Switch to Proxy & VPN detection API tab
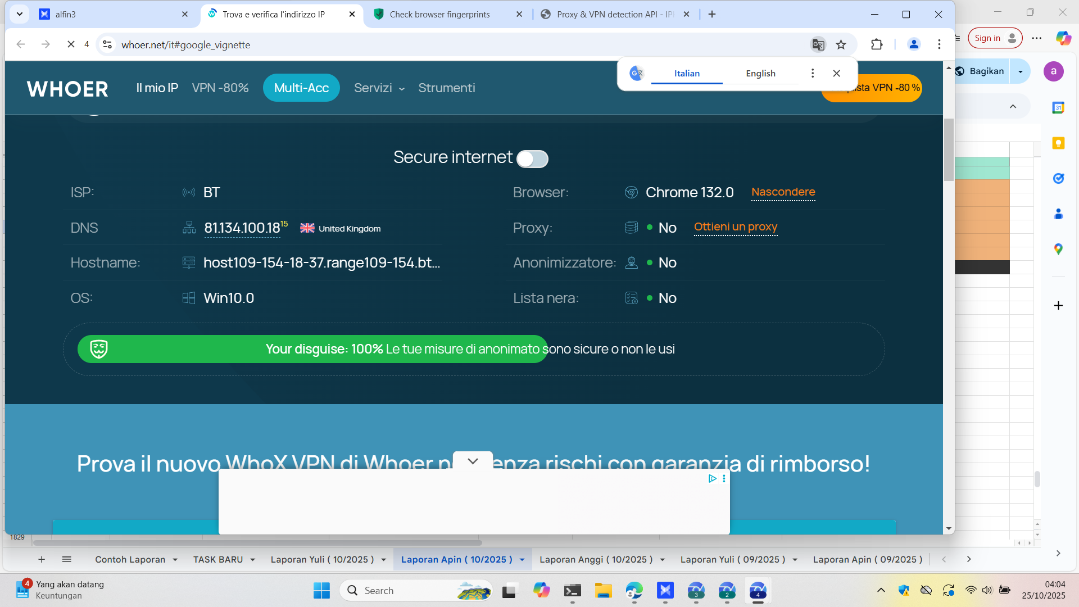 point(615,14)
